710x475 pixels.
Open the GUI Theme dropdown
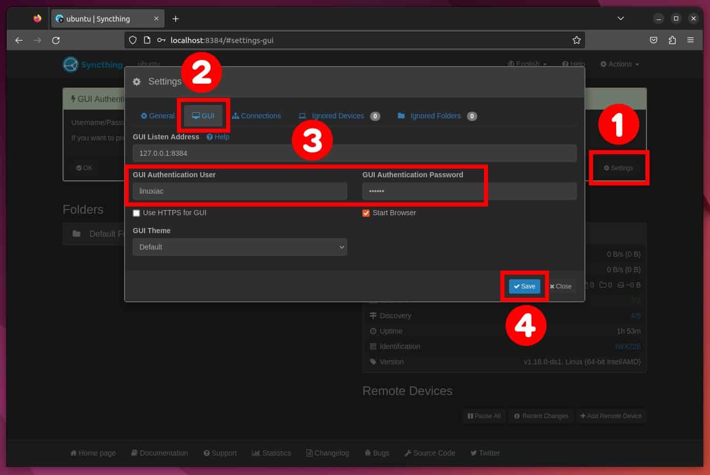click(x=239, y=247)
